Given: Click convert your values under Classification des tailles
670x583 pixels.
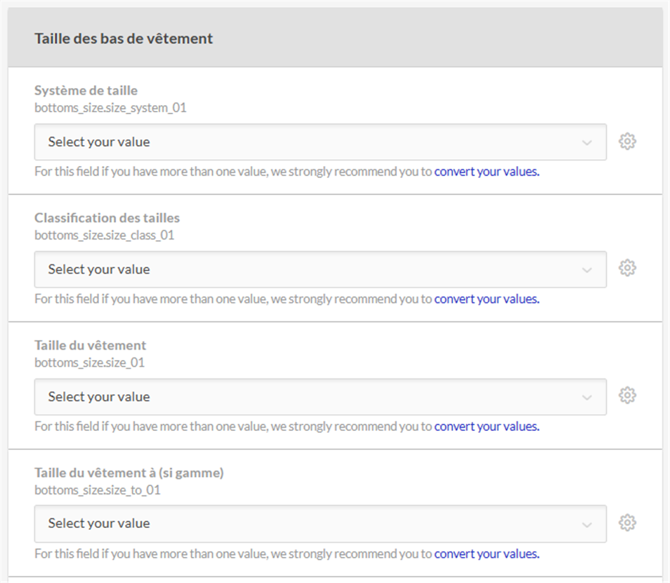Looking at the screenshot, I should 487,299.
